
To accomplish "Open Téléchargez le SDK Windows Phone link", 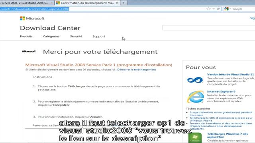I will click(221, 119).
